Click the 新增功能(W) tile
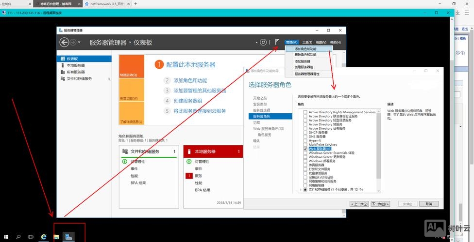 click(132, 90)
